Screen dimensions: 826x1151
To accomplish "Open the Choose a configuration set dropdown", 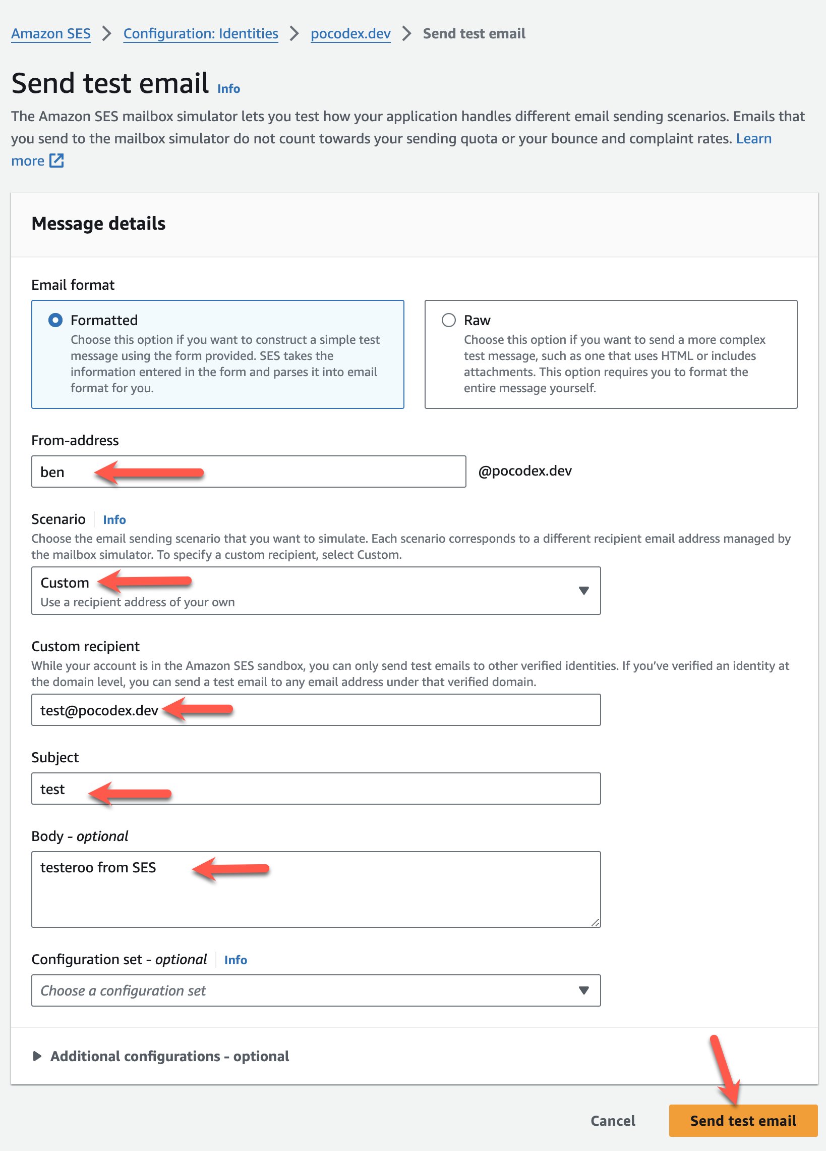I will point(315,990).
